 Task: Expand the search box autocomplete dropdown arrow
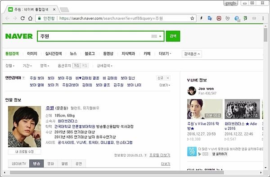coord(160,36)
